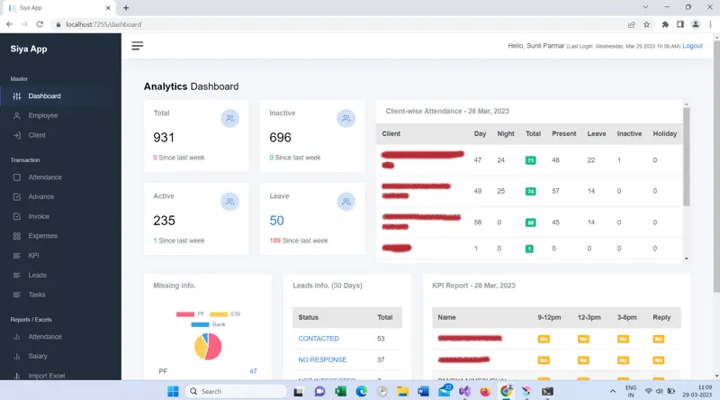
Task: Open Chrome three-dot menu
Action: [x=710, y=24]
